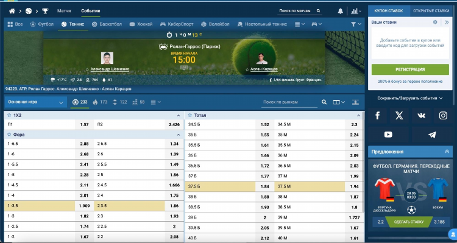This screenshot has height=243, width=457.
Task: Expand Сохранить/Загрузить события
Action: tap(410, 98)
